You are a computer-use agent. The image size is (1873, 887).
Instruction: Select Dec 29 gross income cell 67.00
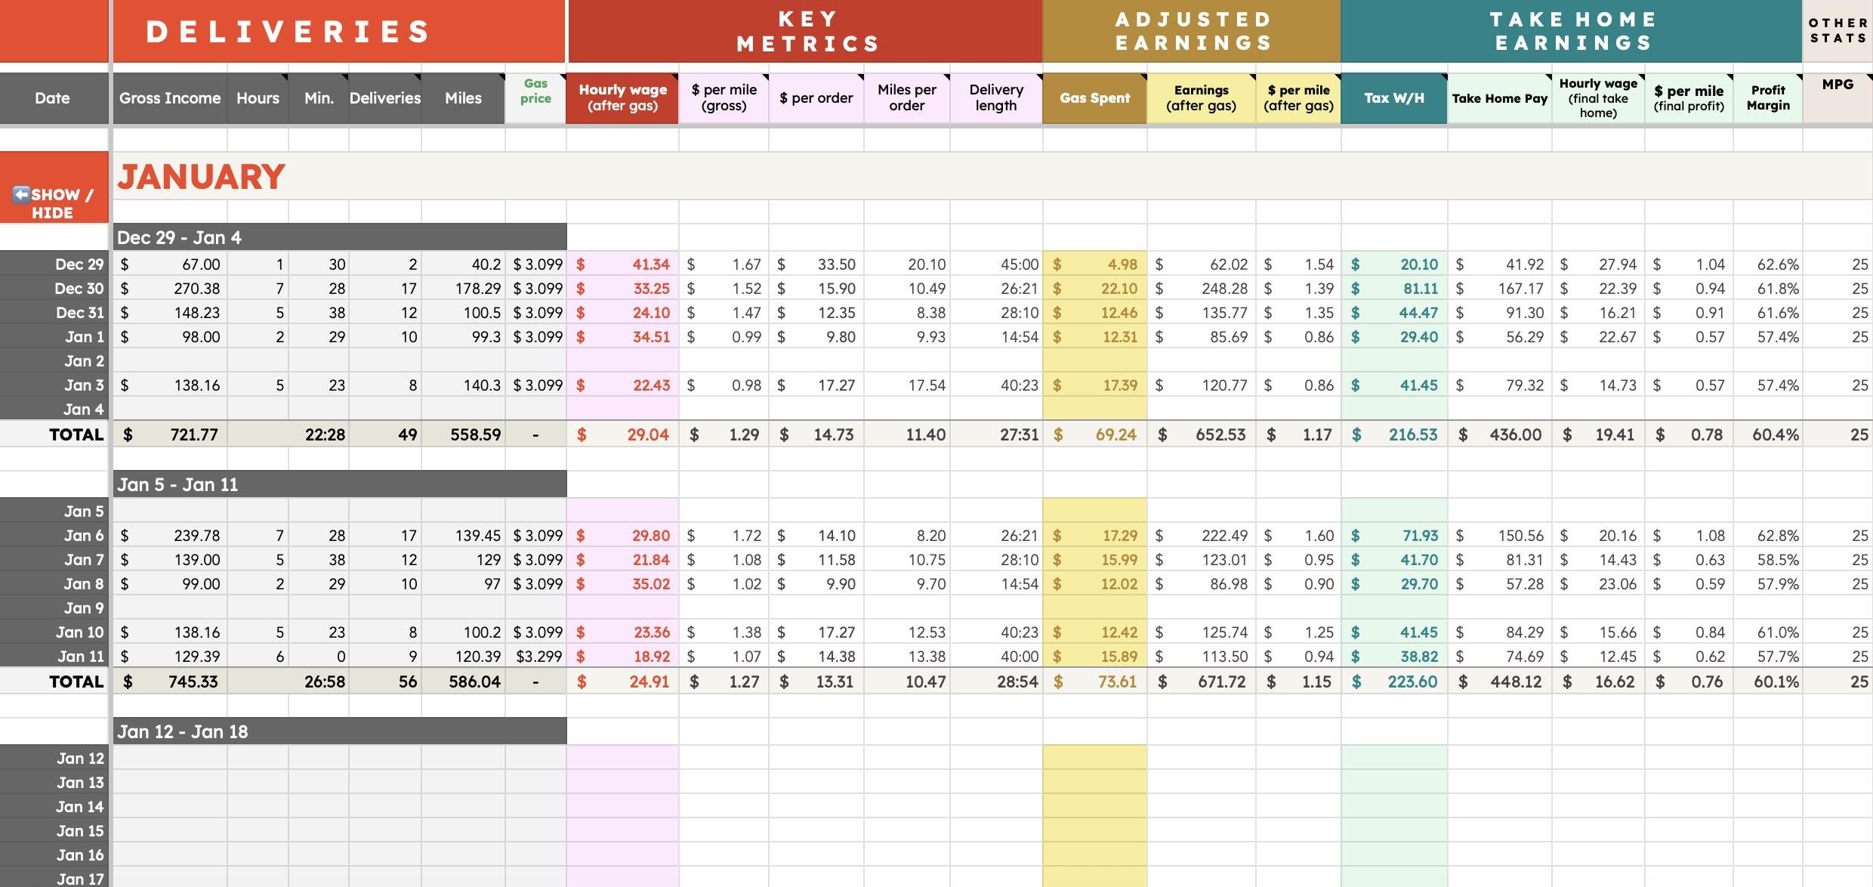coord(170,264)
